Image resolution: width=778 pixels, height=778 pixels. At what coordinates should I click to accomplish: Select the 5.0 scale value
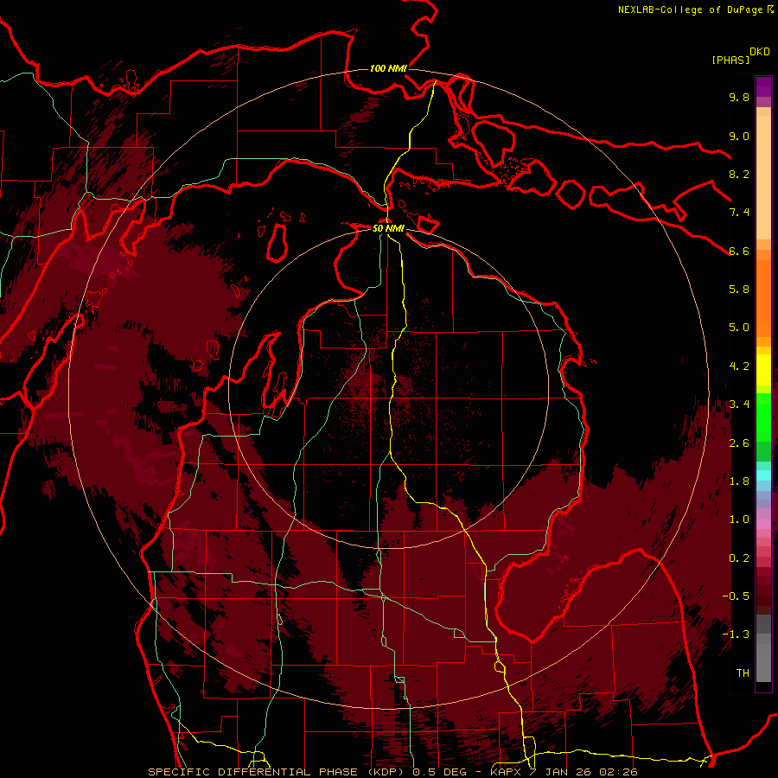739,328
